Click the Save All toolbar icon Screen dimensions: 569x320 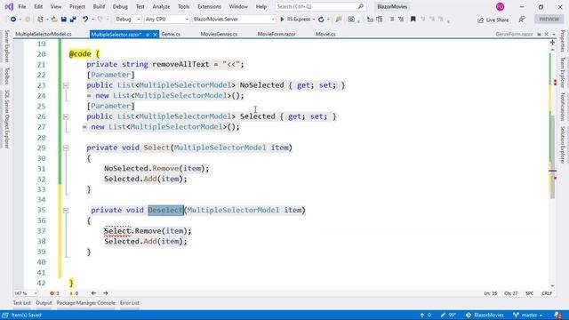coord(73,20)
